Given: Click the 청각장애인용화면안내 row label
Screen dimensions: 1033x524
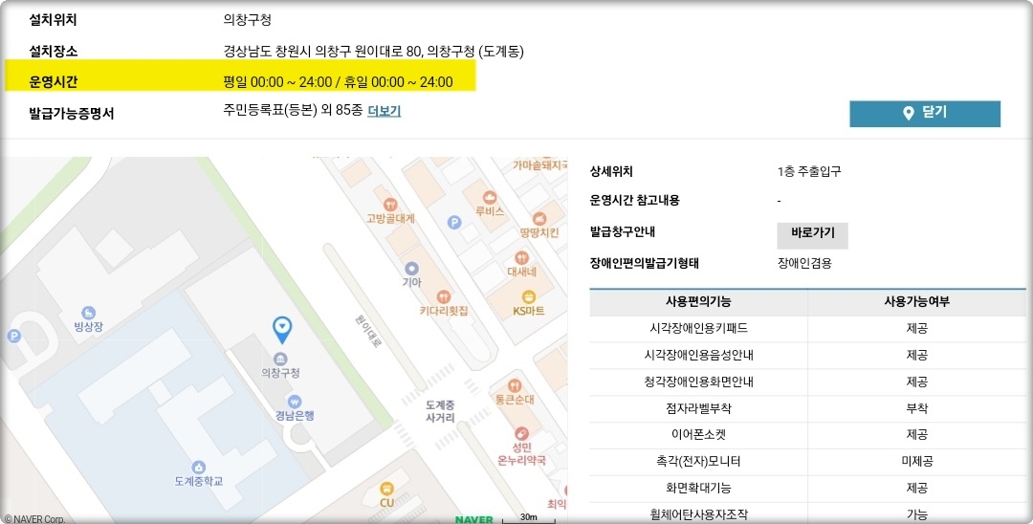Looking at the screenshot, I should click(x=698, y=382).
